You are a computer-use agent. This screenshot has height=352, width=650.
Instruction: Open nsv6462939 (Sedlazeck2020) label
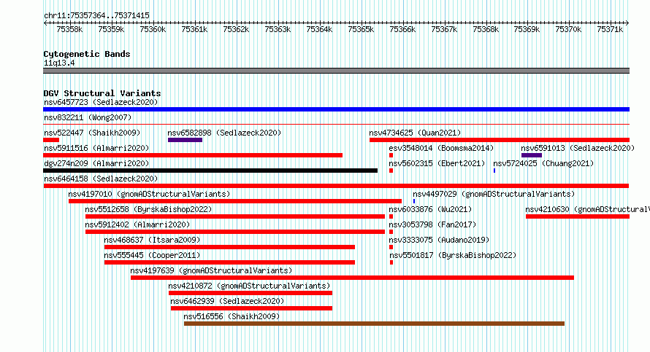[x=227, y=301]
